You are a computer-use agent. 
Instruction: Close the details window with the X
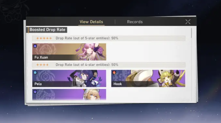point(188,22)
